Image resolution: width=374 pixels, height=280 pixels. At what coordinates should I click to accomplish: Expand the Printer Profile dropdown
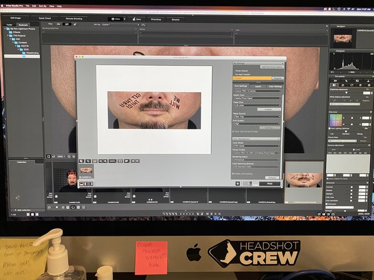(x=256, y=152)
